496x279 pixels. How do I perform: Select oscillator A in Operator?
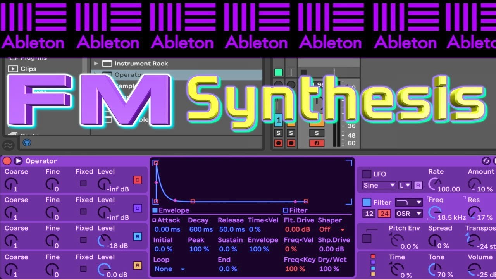coord(138,265)
